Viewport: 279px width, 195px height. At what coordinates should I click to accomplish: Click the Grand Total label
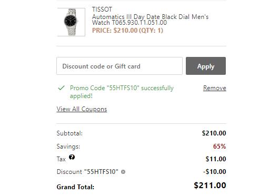[75, 187]
